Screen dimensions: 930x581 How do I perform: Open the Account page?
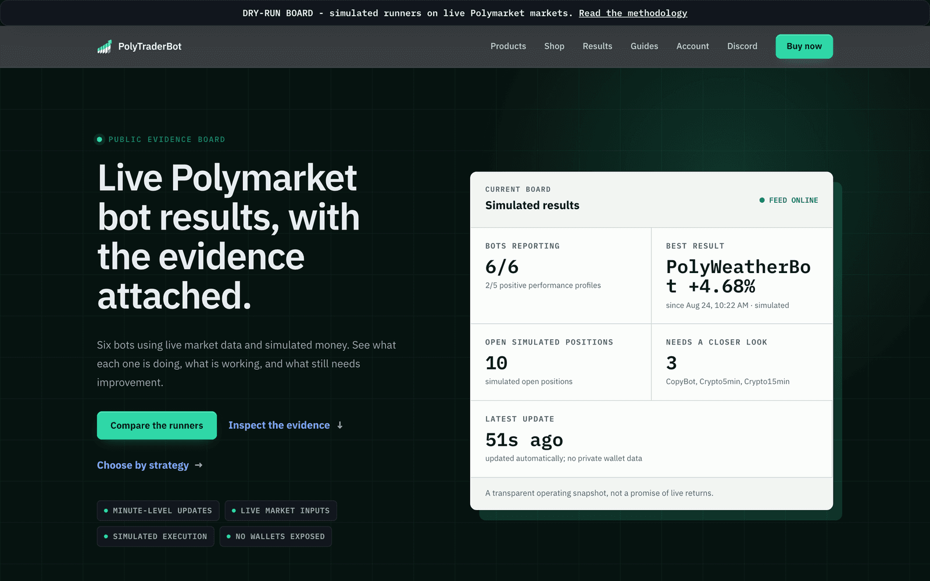click(x=692, y=46)
